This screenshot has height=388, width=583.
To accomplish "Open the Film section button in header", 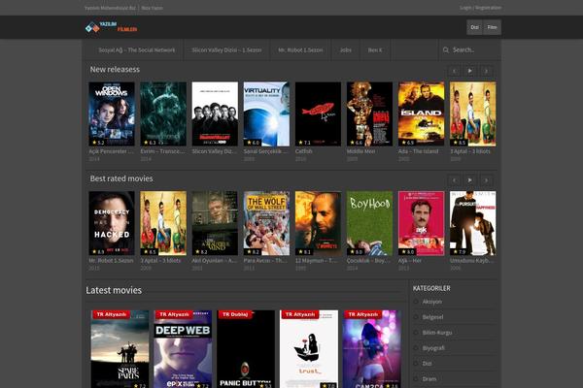I will 492,27.
